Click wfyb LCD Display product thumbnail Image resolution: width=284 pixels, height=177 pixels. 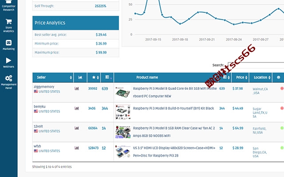[123, 152]
